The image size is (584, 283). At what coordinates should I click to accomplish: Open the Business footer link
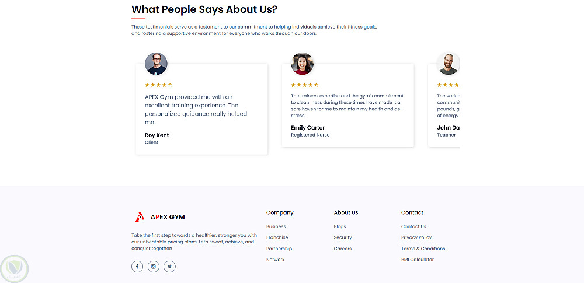point(276,226)
